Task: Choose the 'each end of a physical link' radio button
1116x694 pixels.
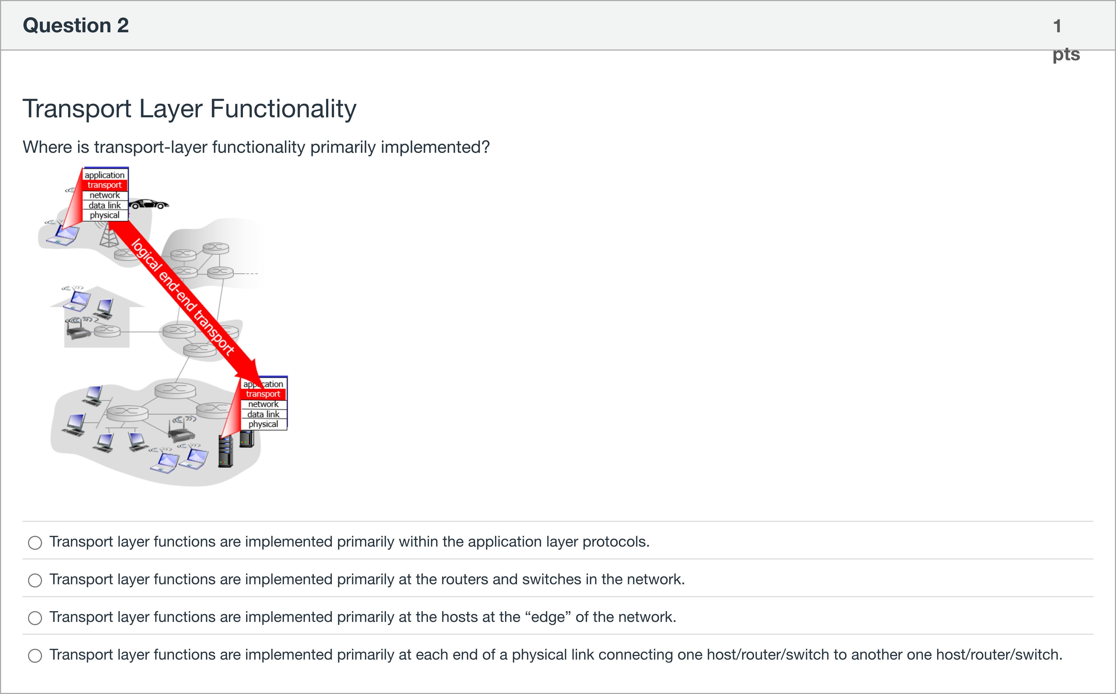Action: (x=35, y=656)
